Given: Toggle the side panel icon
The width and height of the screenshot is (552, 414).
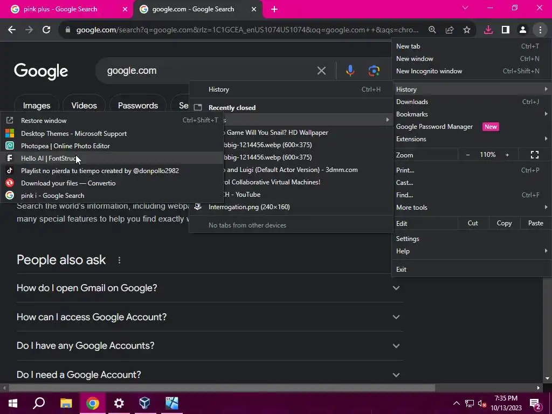Looking at the screenshot, I should (x=506, y=30).
